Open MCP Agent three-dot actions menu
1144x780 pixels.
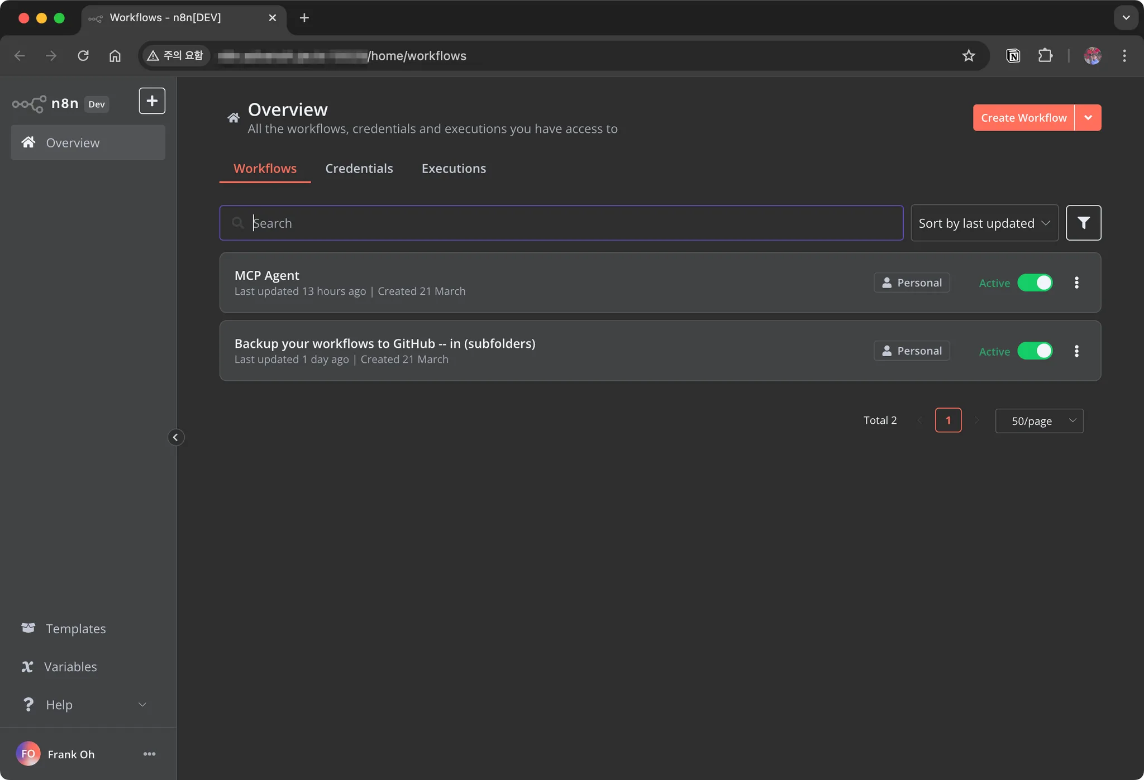click(1076, 283)
